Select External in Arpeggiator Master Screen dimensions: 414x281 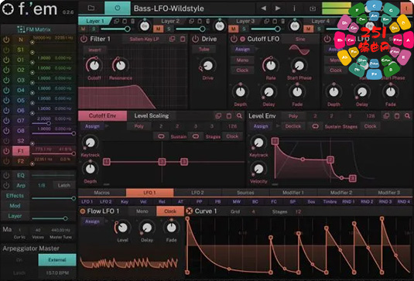point(57,260)
